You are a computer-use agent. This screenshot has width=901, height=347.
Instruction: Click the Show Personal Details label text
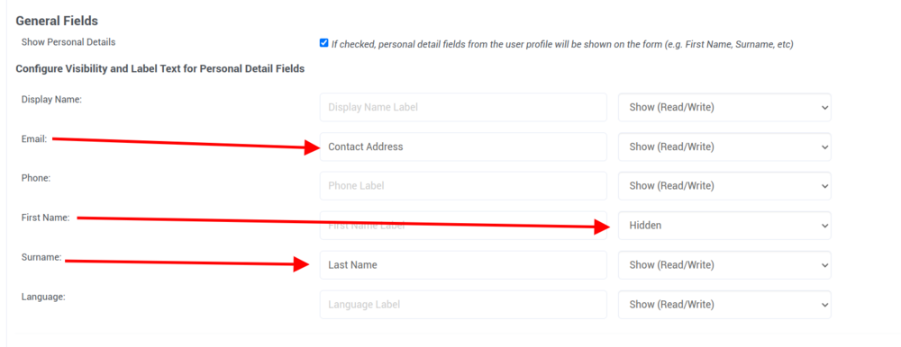tap(68, 42)
